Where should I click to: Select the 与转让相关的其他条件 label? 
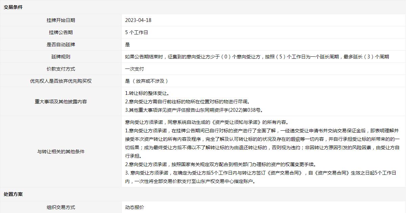[61, 152]
